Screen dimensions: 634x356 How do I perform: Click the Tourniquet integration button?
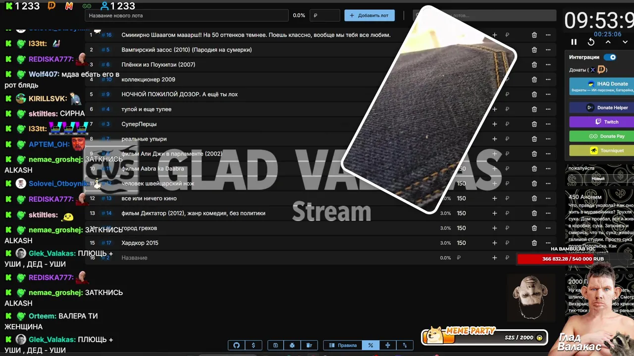[601, 150]
